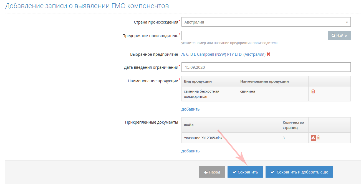Click the date field showing 15.09.2020

pyautogui.click(x=266, y=67)
